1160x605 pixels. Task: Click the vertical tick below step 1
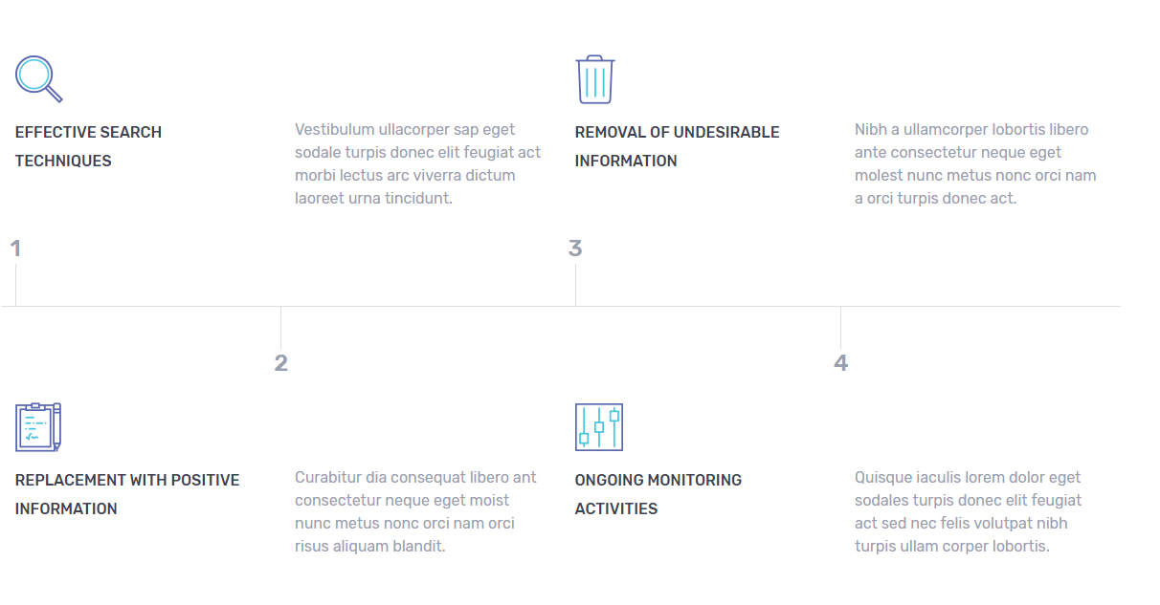click(15, 285)
